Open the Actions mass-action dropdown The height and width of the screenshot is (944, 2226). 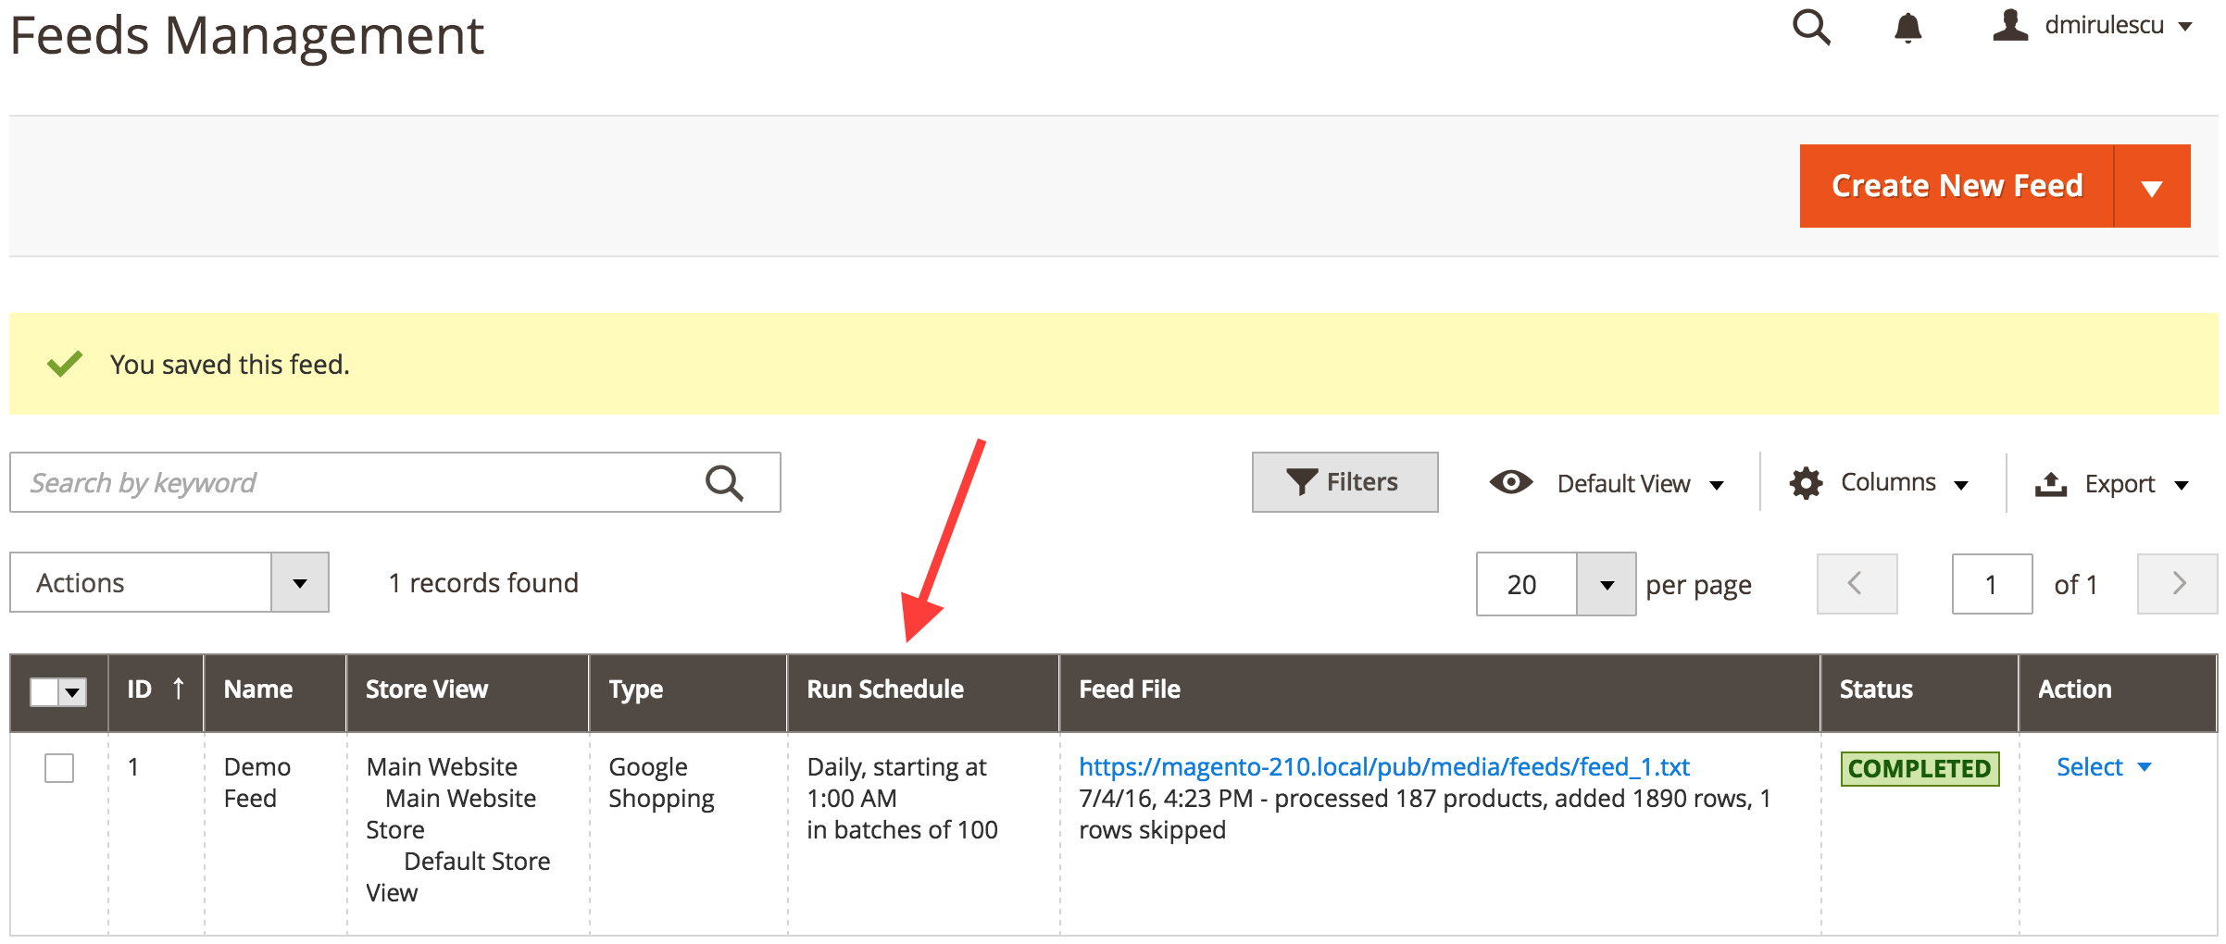(x=169, y=582)
